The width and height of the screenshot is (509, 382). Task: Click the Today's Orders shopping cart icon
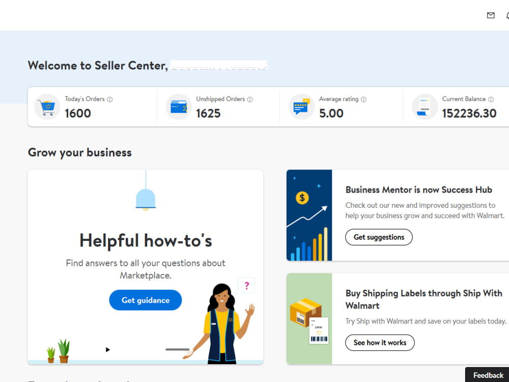[47, 106]
